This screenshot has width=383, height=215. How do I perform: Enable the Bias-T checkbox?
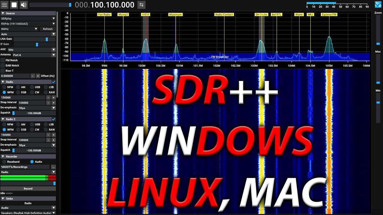pos(3,71)
